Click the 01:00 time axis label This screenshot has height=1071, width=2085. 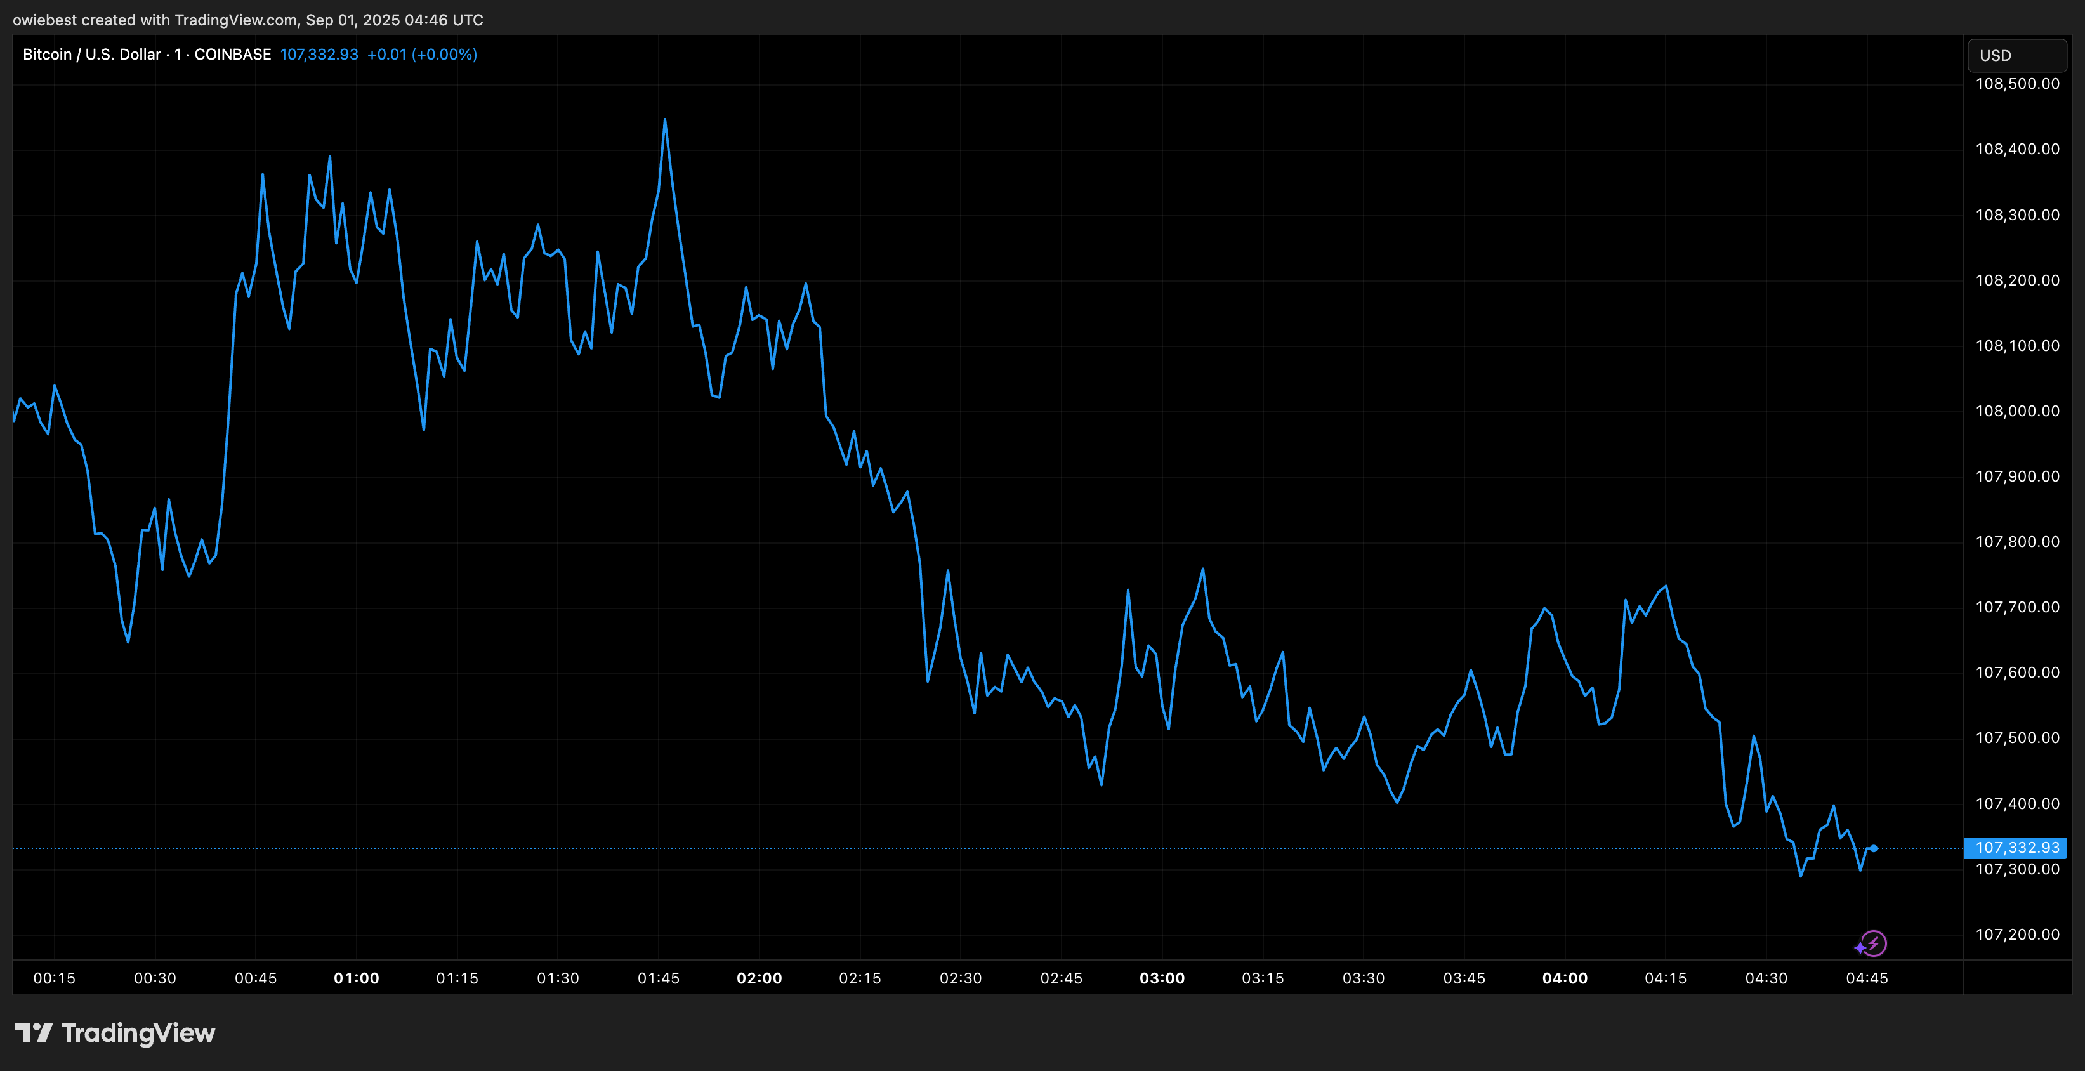click(356, 978)
